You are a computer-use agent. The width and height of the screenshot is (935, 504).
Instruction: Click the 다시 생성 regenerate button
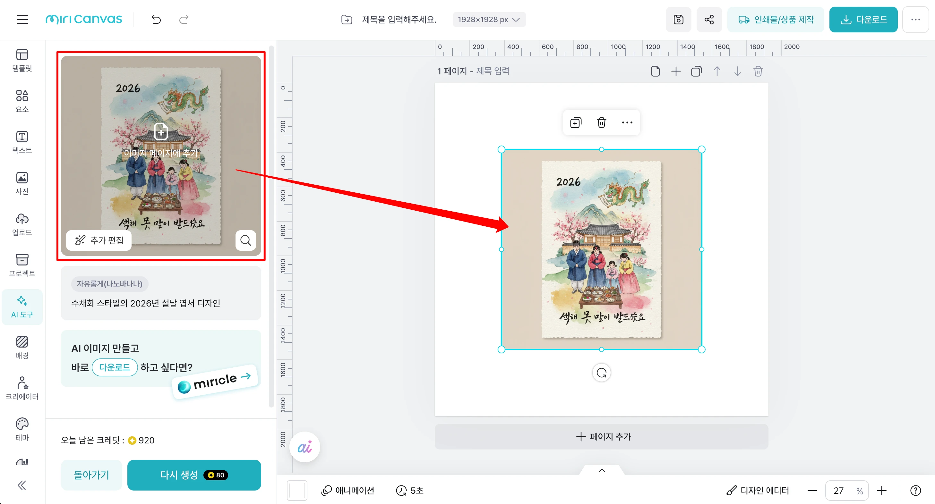[194, 475]
